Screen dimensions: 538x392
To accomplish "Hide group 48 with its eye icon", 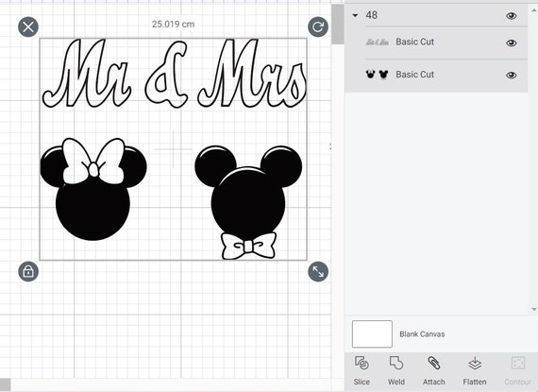I will [512, 16].
